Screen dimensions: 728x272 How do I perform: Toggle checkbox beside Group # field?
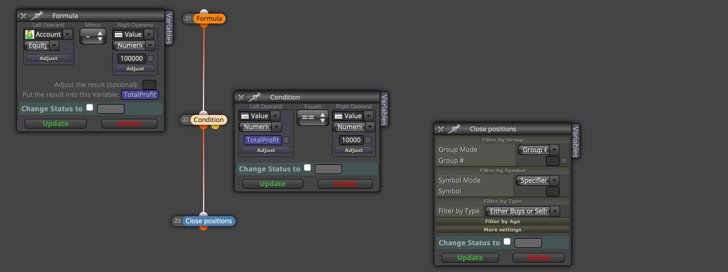[x=564, y=161]
